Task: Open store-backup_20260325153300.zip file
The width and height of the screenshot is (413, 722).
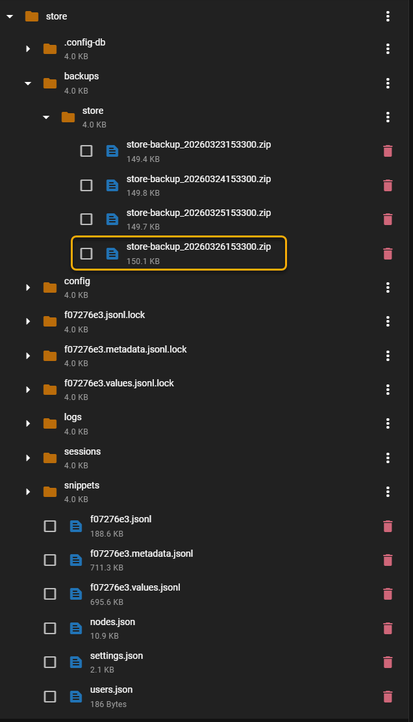Action: click(x=198, y=213)
